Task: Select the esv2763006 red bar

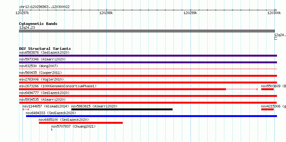Action: click(x=148, y=83)
